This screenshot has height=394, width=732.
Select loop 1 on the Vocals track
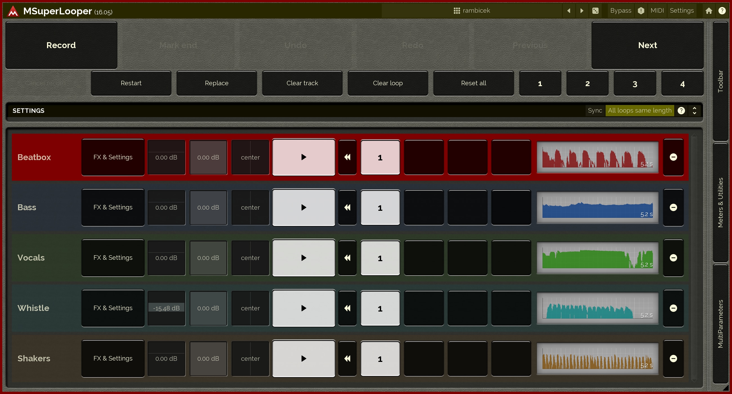(x=380, y=258)
